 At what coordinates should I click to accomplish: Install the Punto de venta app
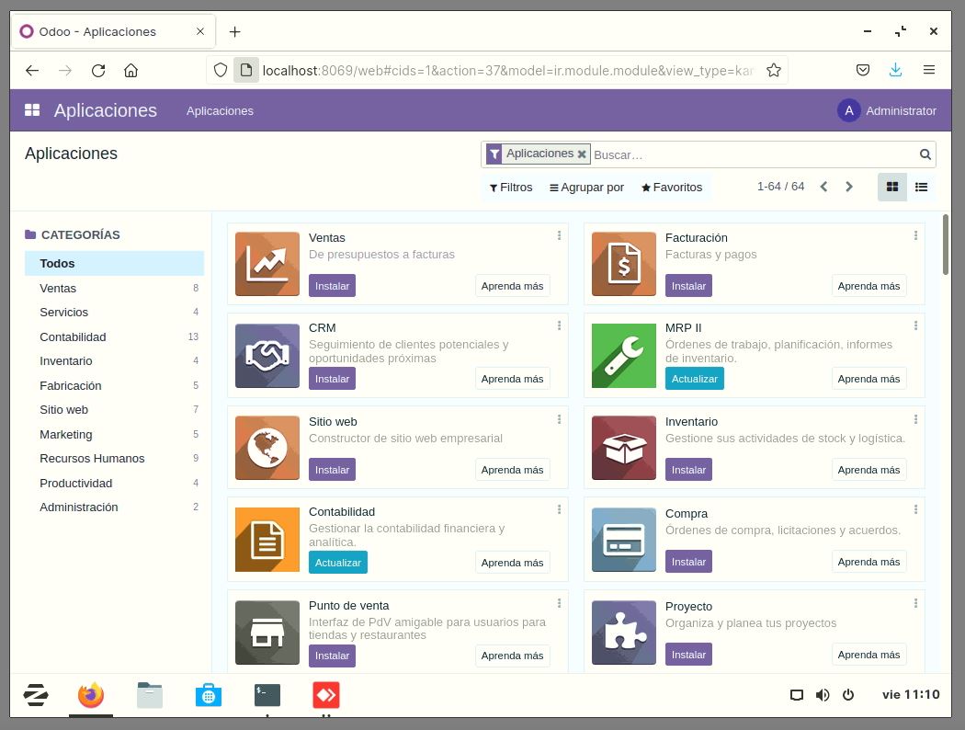(332, 656)
